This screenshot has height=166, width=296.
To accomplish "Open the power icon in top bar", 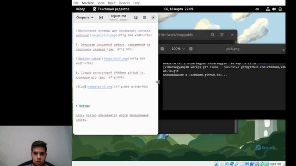I will click(x=280, y=9).
